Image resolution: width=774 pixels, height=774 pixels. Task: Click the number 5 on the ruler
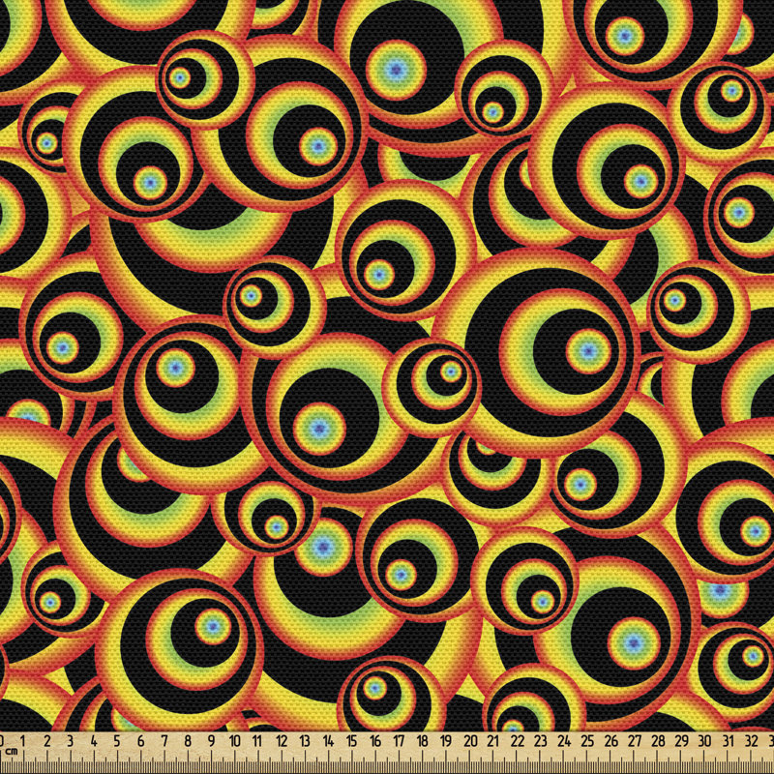pyautogui.click(x=116, y=741)
